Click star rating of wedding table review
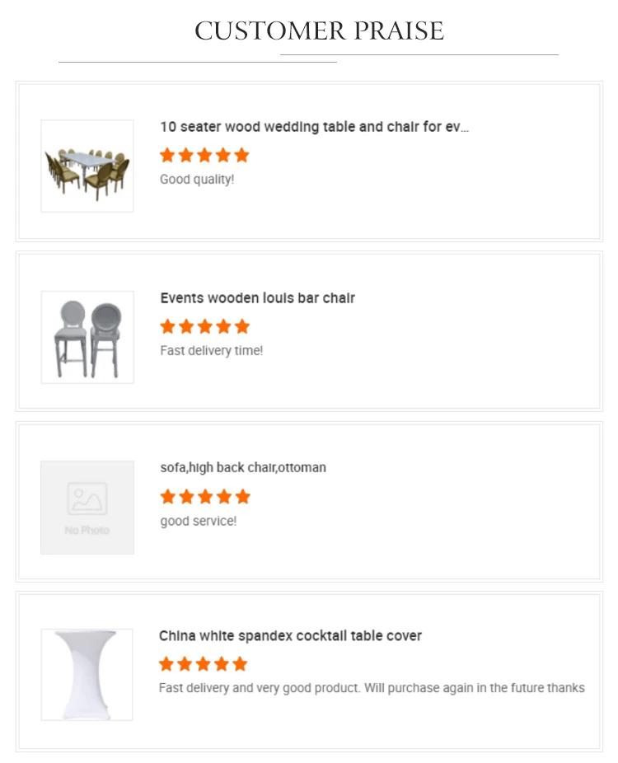618x763 pixels. point(204,155)
